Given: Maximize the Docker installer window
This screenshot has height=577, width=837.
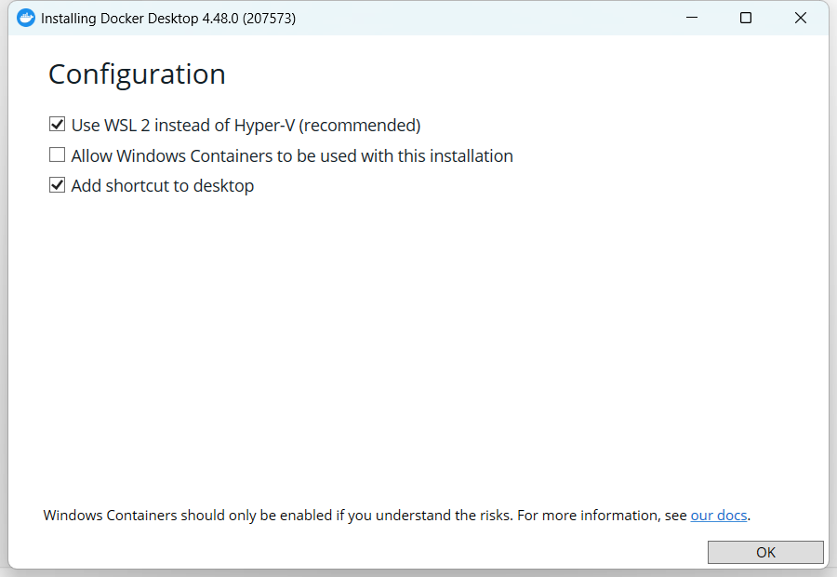Looking at the screenshot, I should pyautogui.click(x=746, y=18).
